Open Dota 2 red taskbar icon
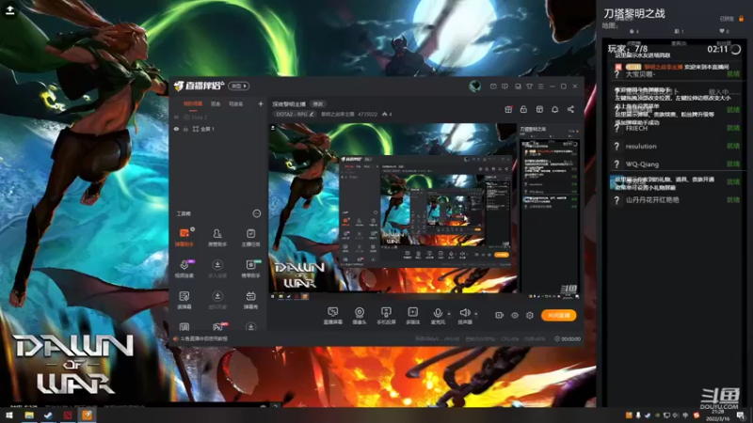753x423 pixels. [x=68, y=415]
